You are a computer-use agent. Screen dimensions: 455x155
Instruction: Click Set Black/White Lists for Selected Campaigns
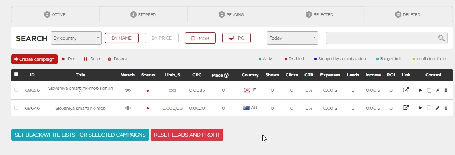point(80,135)
